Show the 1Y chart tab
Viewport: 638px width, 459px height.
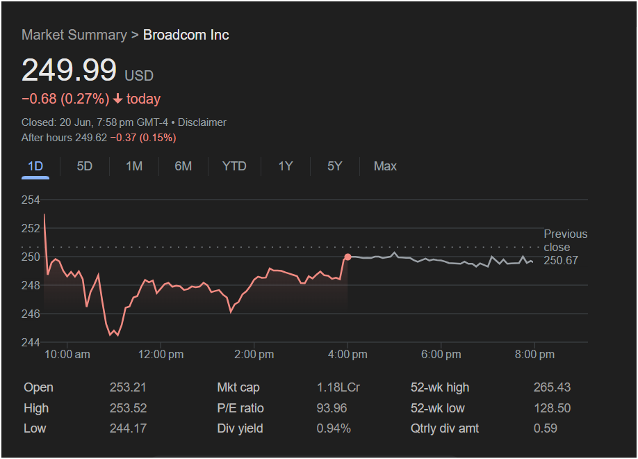286,166
